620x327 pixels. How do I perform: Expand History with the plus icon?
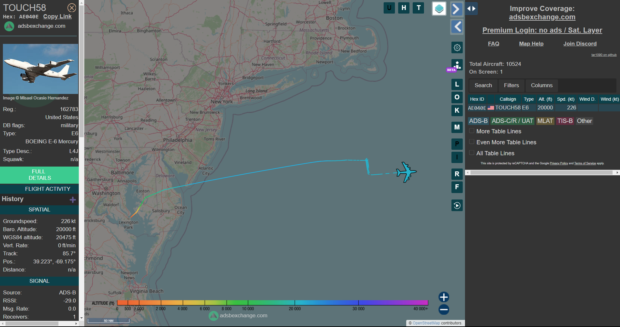(x=73, y=200)
